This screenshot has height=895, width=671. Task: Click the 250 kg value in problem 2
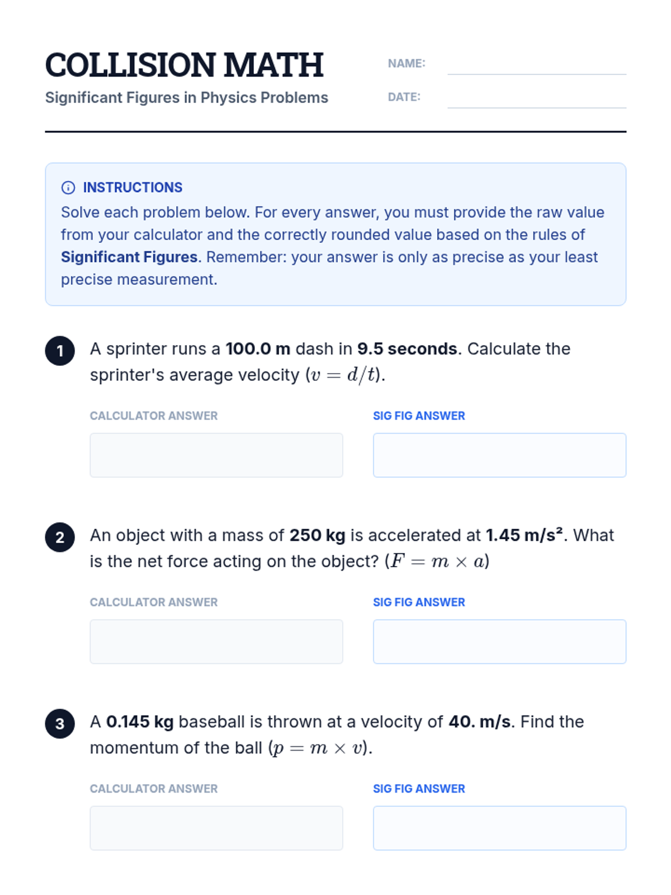[317, 535]
